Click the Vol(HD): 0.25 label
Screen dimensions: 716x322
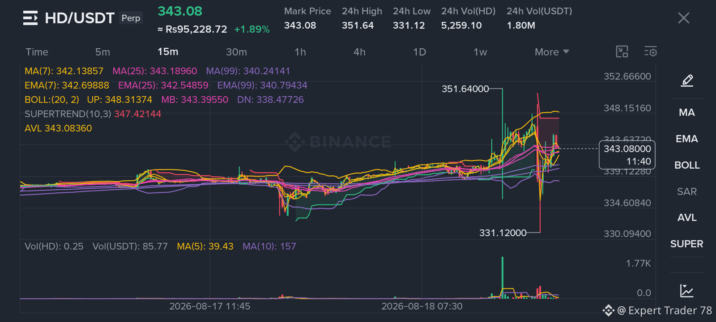point(54,246)
